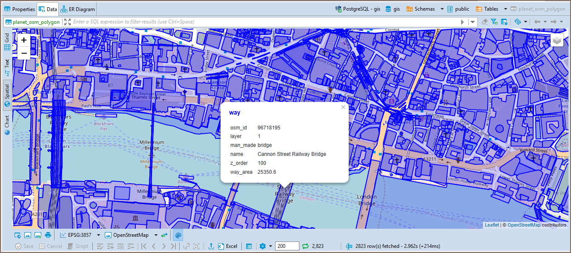The width and height of the screenshot is (571, 253).
Task: Expand the filter history dropdown arrow
Action: 473,22
